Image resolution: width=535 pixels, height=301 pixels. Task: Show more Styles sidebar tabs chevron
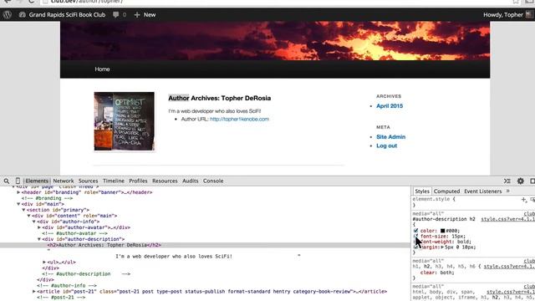508,191
